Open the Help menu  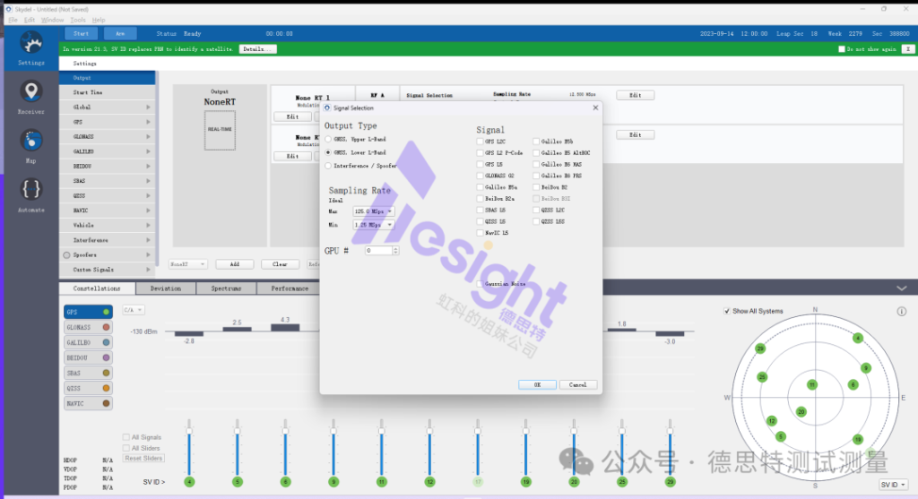click(x=99, y=20)
